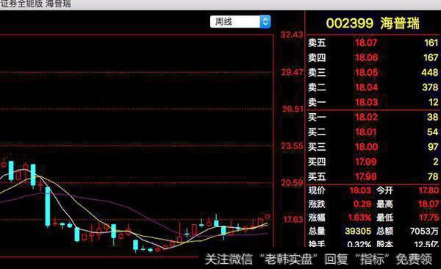The width and height of the screenshot is (441, 269).
Task: Select 卖二 volume 378
Action: click(x=430, y=87)
